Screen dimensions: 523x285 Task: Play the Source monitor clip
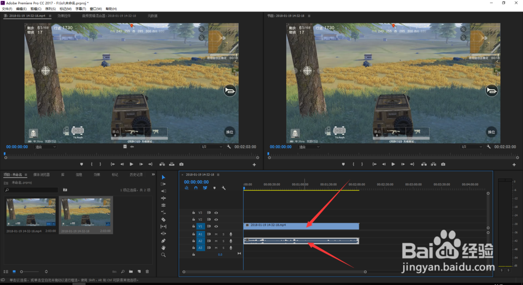(x=131, y=164)
